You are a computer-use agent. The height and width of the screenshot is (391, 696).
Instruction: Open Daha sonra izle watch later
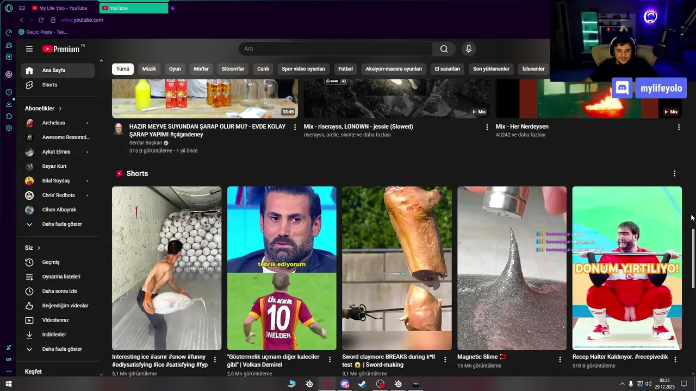[58, 291]
